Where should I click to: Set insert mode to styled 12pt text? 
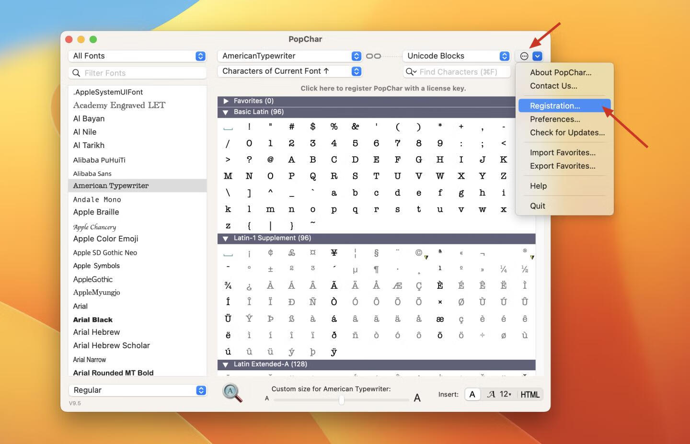pos(499,394)
